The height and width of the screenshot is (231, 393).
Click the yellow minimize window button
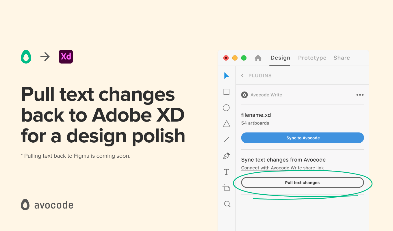tap(235, 58)
